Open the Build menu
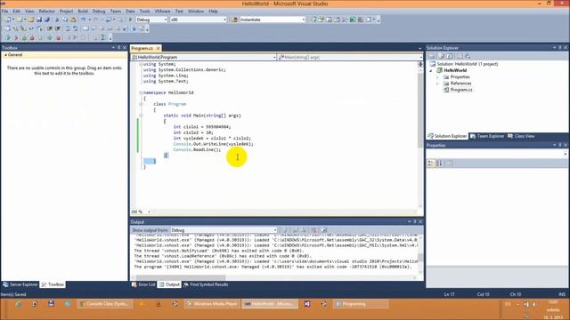This screenshot has height=320, width=570. [x=83, y=12]
